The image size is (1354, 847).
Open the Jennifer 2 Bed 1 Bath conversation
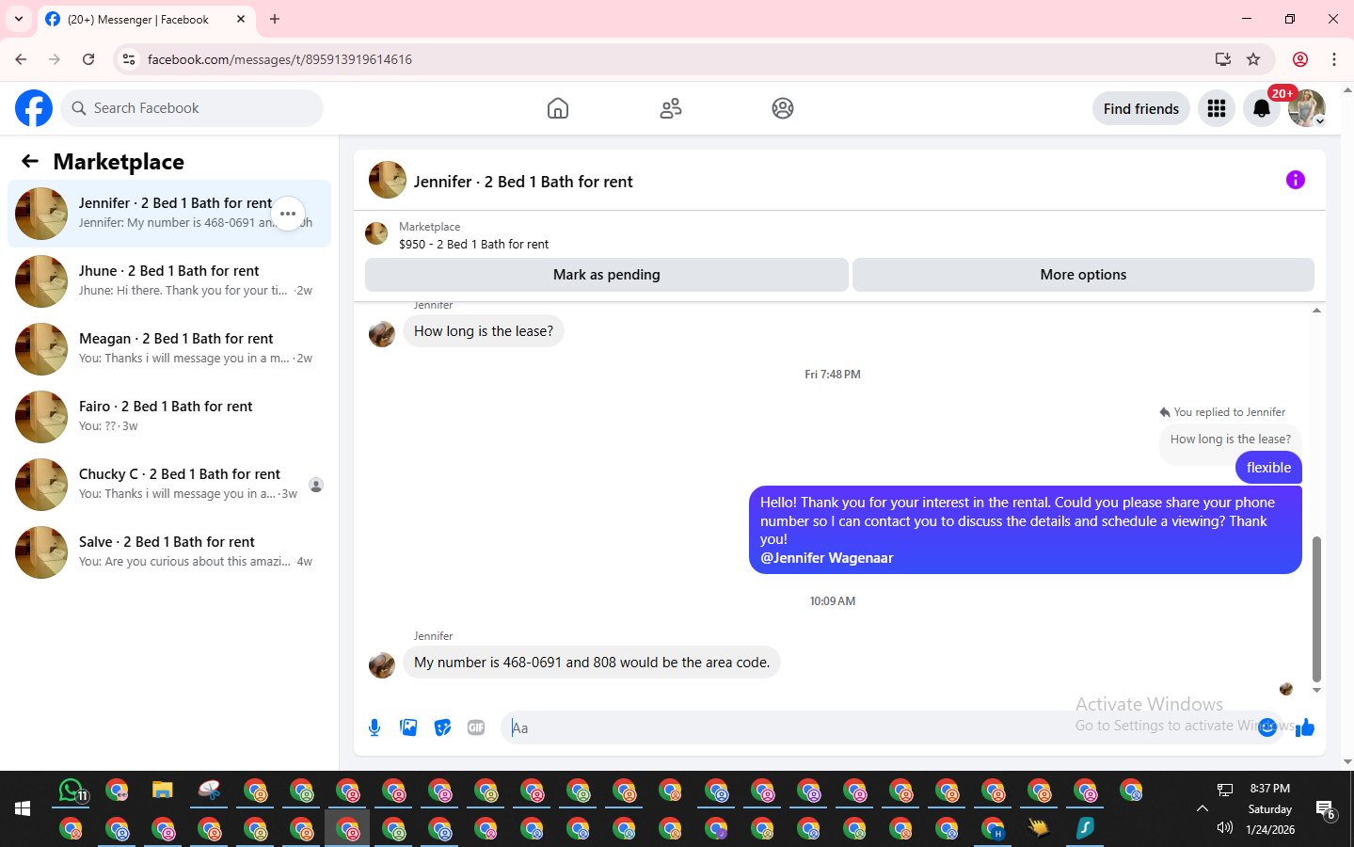169,214
